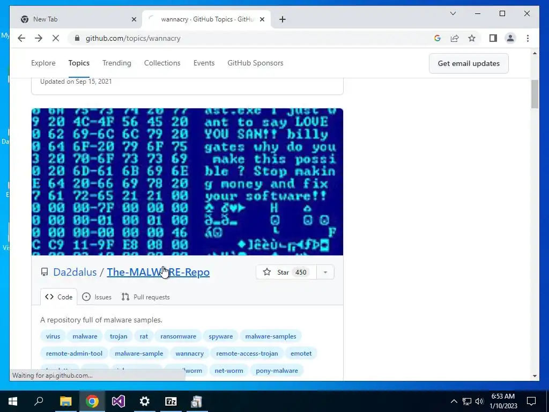Open Chrome three-dot menu
The height and width of the screenshot is (412, 549).
coord(528,38)
